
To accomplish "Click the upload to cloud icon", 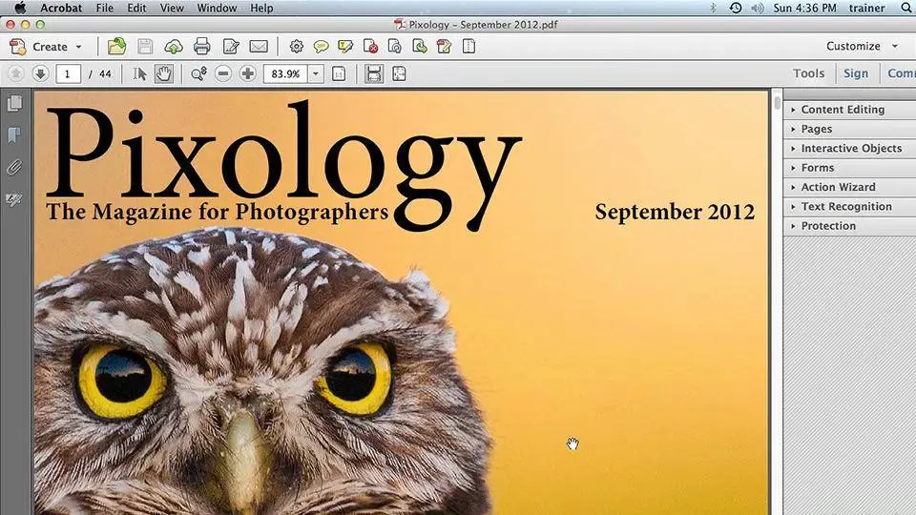I will click(174, 46).
